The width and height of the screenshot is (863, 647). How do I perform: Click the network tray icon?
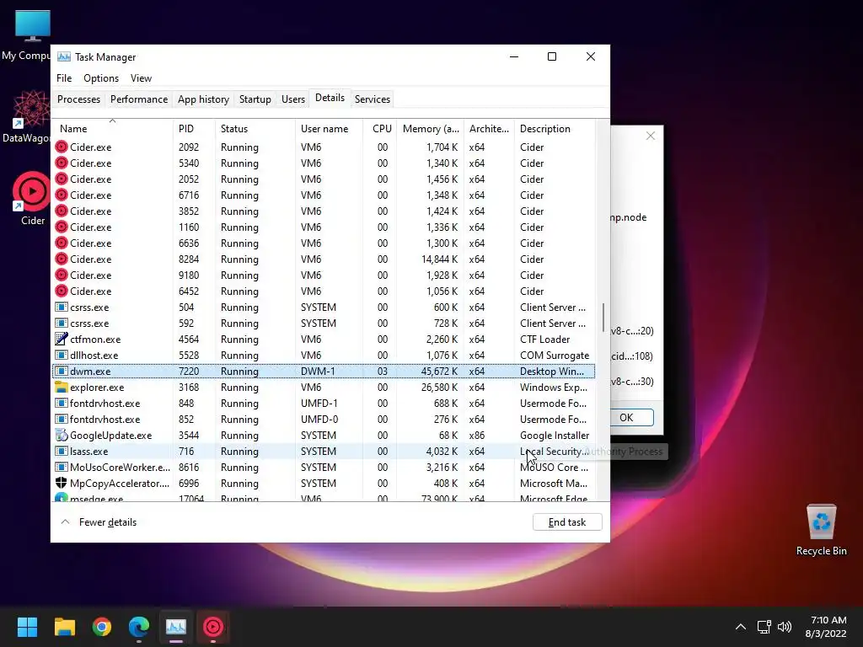[764, 627]
